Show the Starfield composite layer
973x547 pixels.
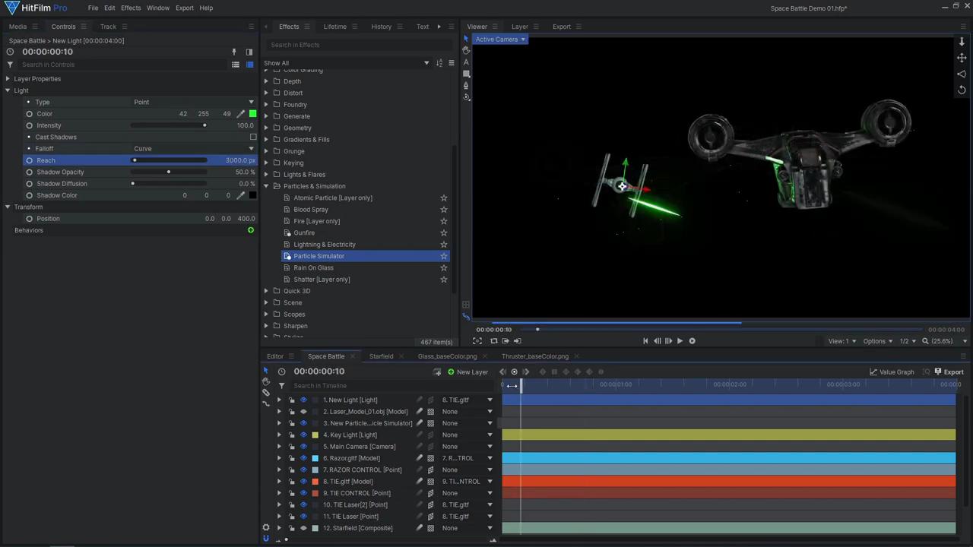tap(303, 528)
